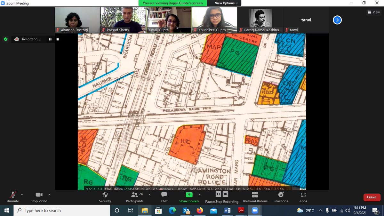Open network Wi-Fi settings in tray
Image resolution: width=384 pixels, height=216 pixels.
point(341,211)
